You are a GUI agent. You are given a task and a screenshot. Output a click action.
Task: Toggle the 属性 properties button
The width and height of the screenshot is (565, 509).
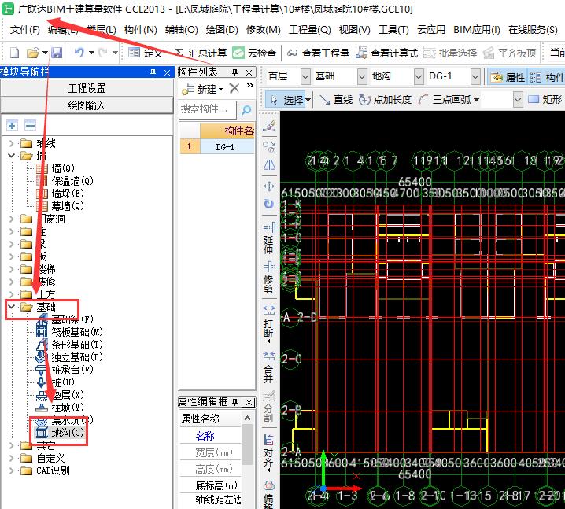click(508, 77)
